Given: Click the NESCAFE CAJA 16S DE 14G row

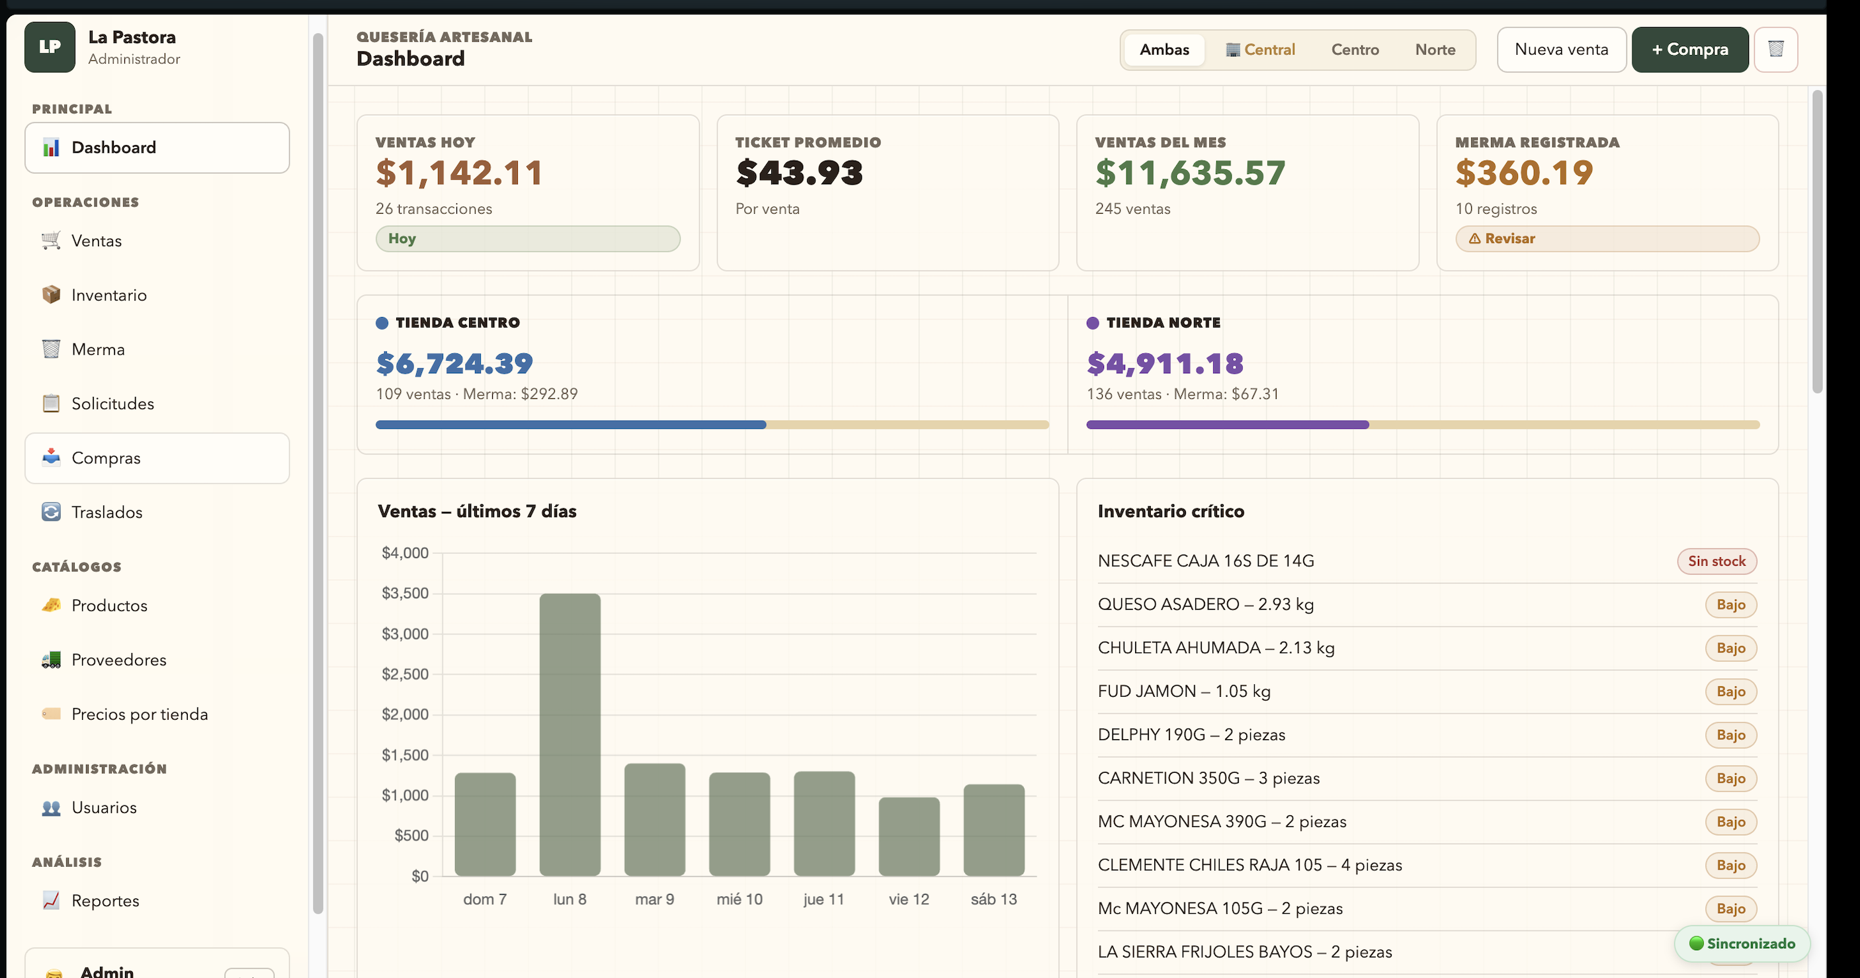Looking at the screenshot, I should tap(1427, 561).
